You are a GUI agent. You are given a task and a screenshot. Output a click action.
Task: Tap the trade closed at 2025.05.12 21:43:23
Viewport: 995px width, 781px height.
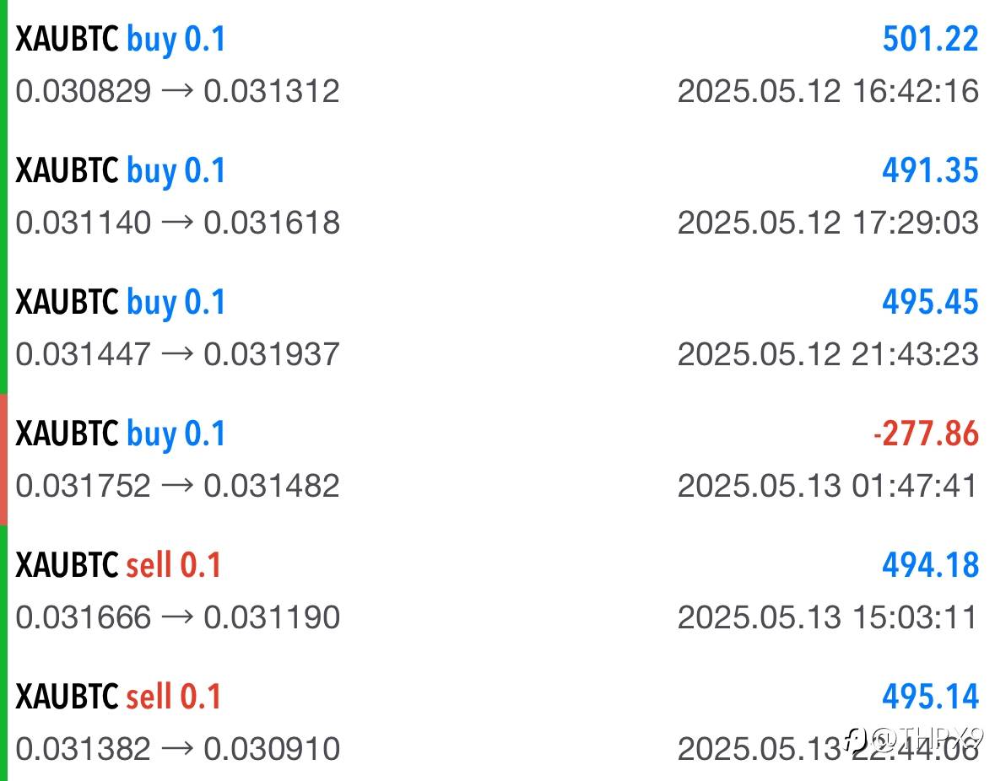[x=498, y=328]
